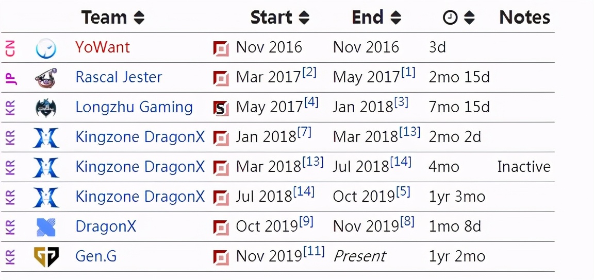Click the substitute role icon beside Longzhu Gaming
Image resolution: width=594 pixels, height=280 pixels.
pos(221,109)
